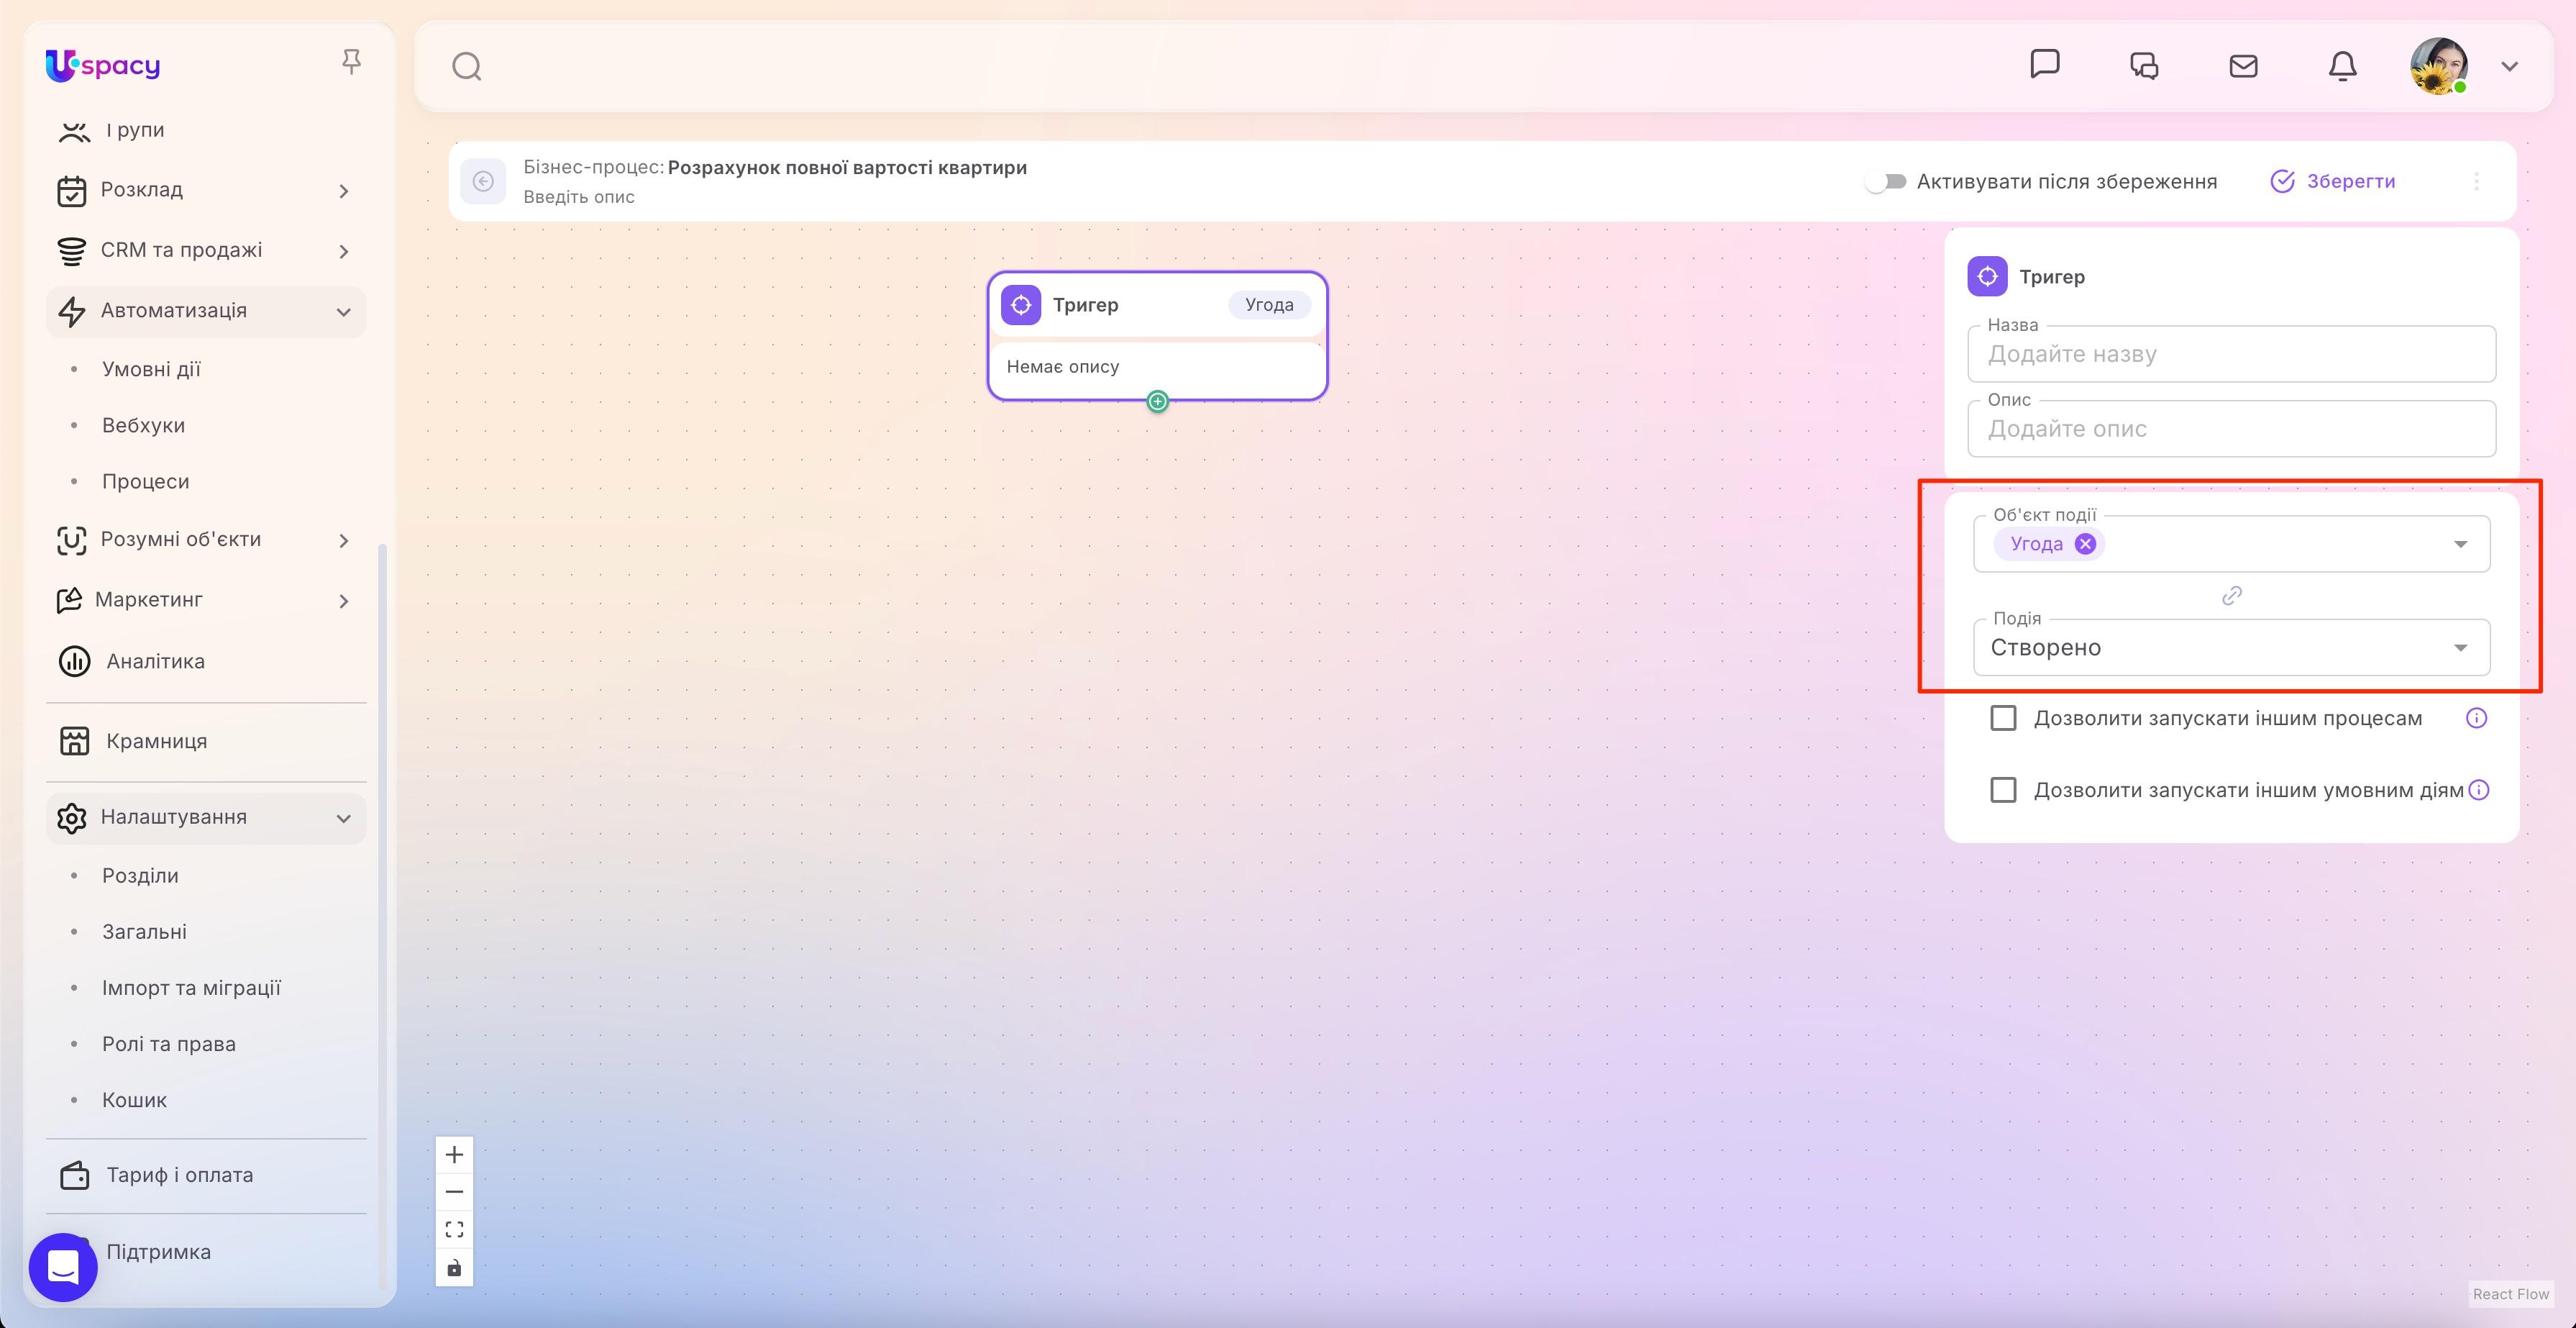The image size is (2576, 1328).
Task: Expand the CRM та продажі chevron
Action: (x=343, y=251)
